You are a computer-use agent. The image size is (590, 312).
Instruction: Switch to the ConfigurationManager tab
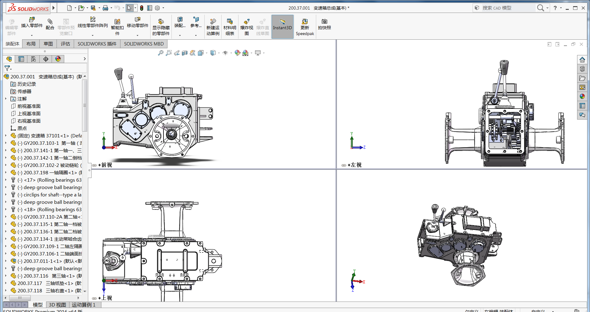(x=33, y=59)
